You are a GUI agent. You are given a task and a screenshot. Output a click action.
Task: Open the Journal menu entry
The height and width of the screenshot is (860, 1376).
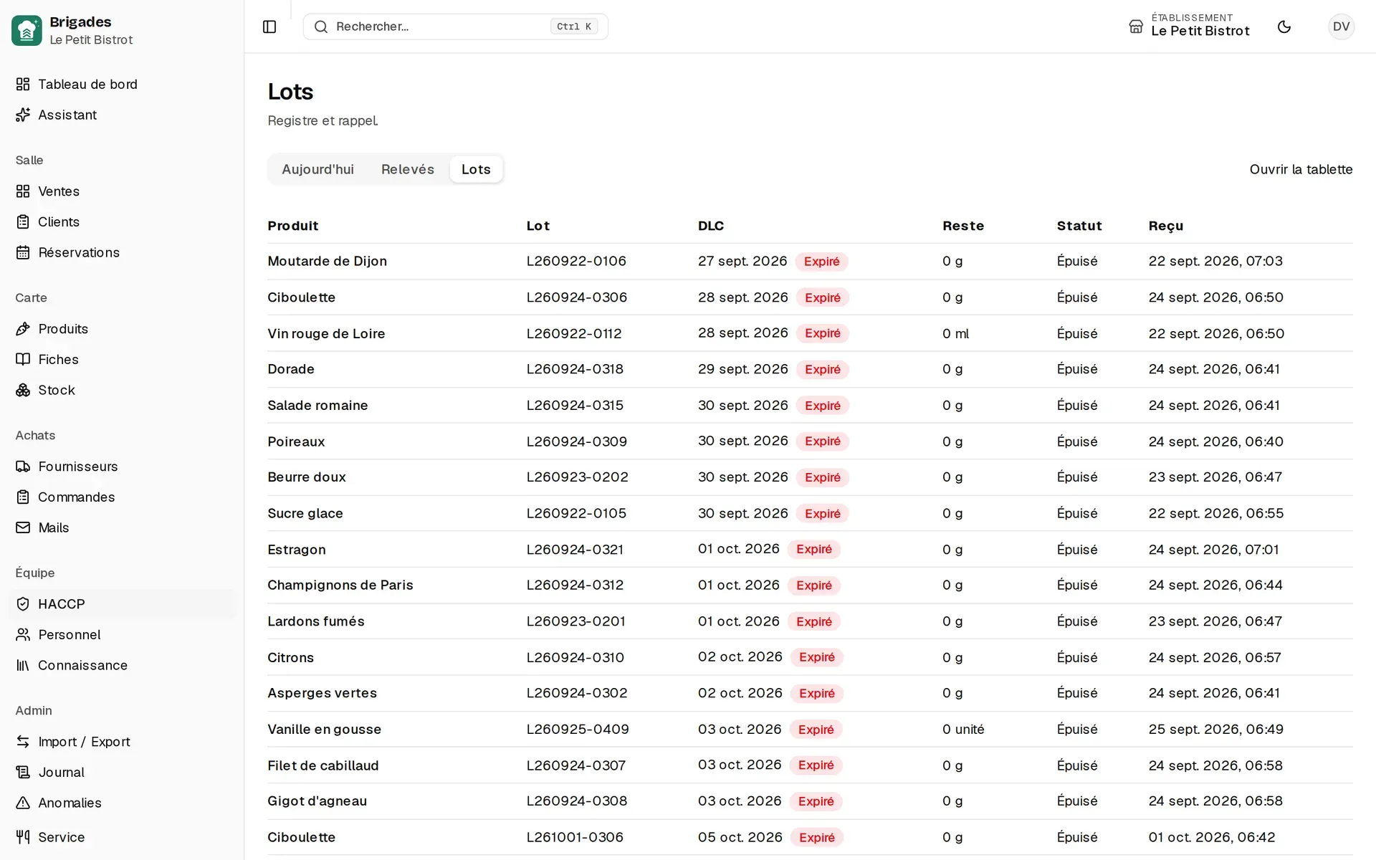122,772
